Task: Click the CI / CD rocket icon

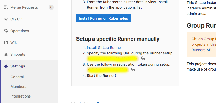Action: [x=6, y=19]
